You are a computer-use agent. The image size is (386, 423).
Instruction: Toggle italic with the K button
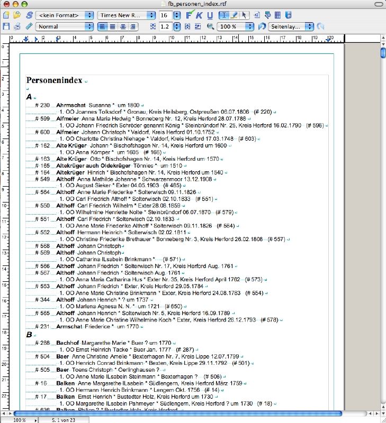200,15
